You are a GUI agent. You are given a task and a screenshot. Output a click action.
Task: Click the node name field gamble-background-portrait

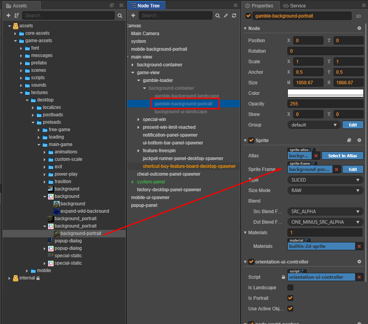tap(302, 16)
